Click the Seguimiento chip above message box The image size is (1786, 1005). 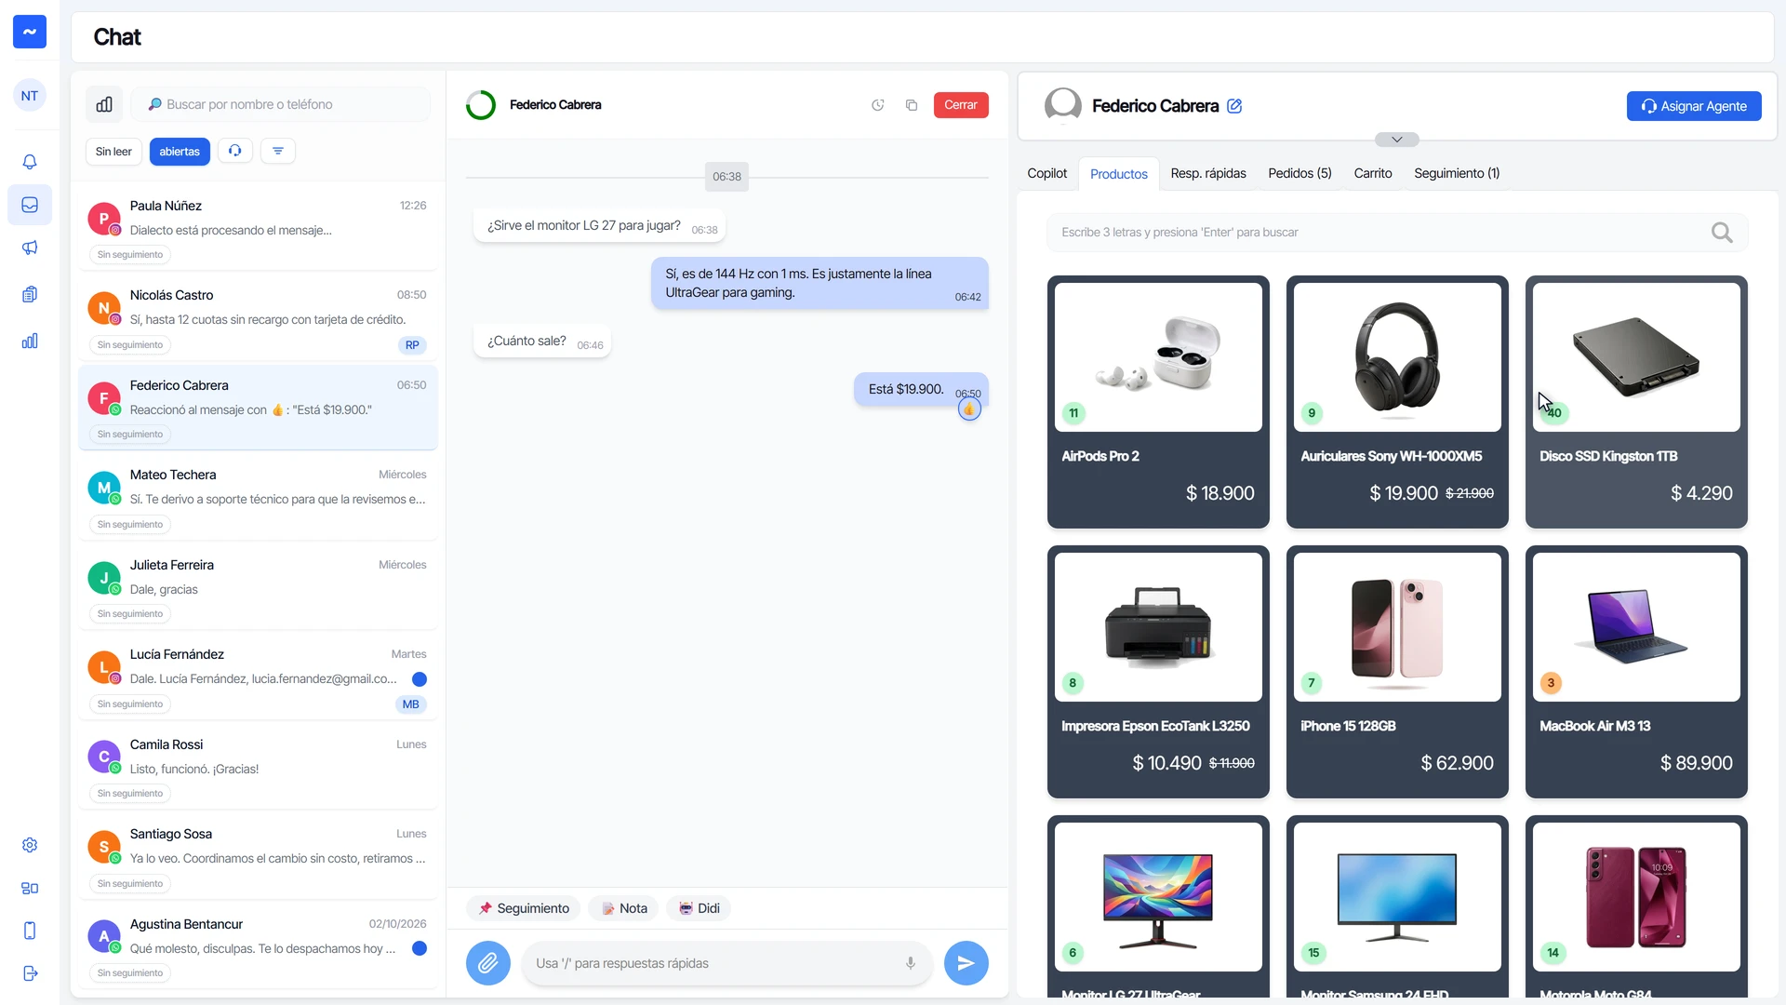[x=524, y=908]
